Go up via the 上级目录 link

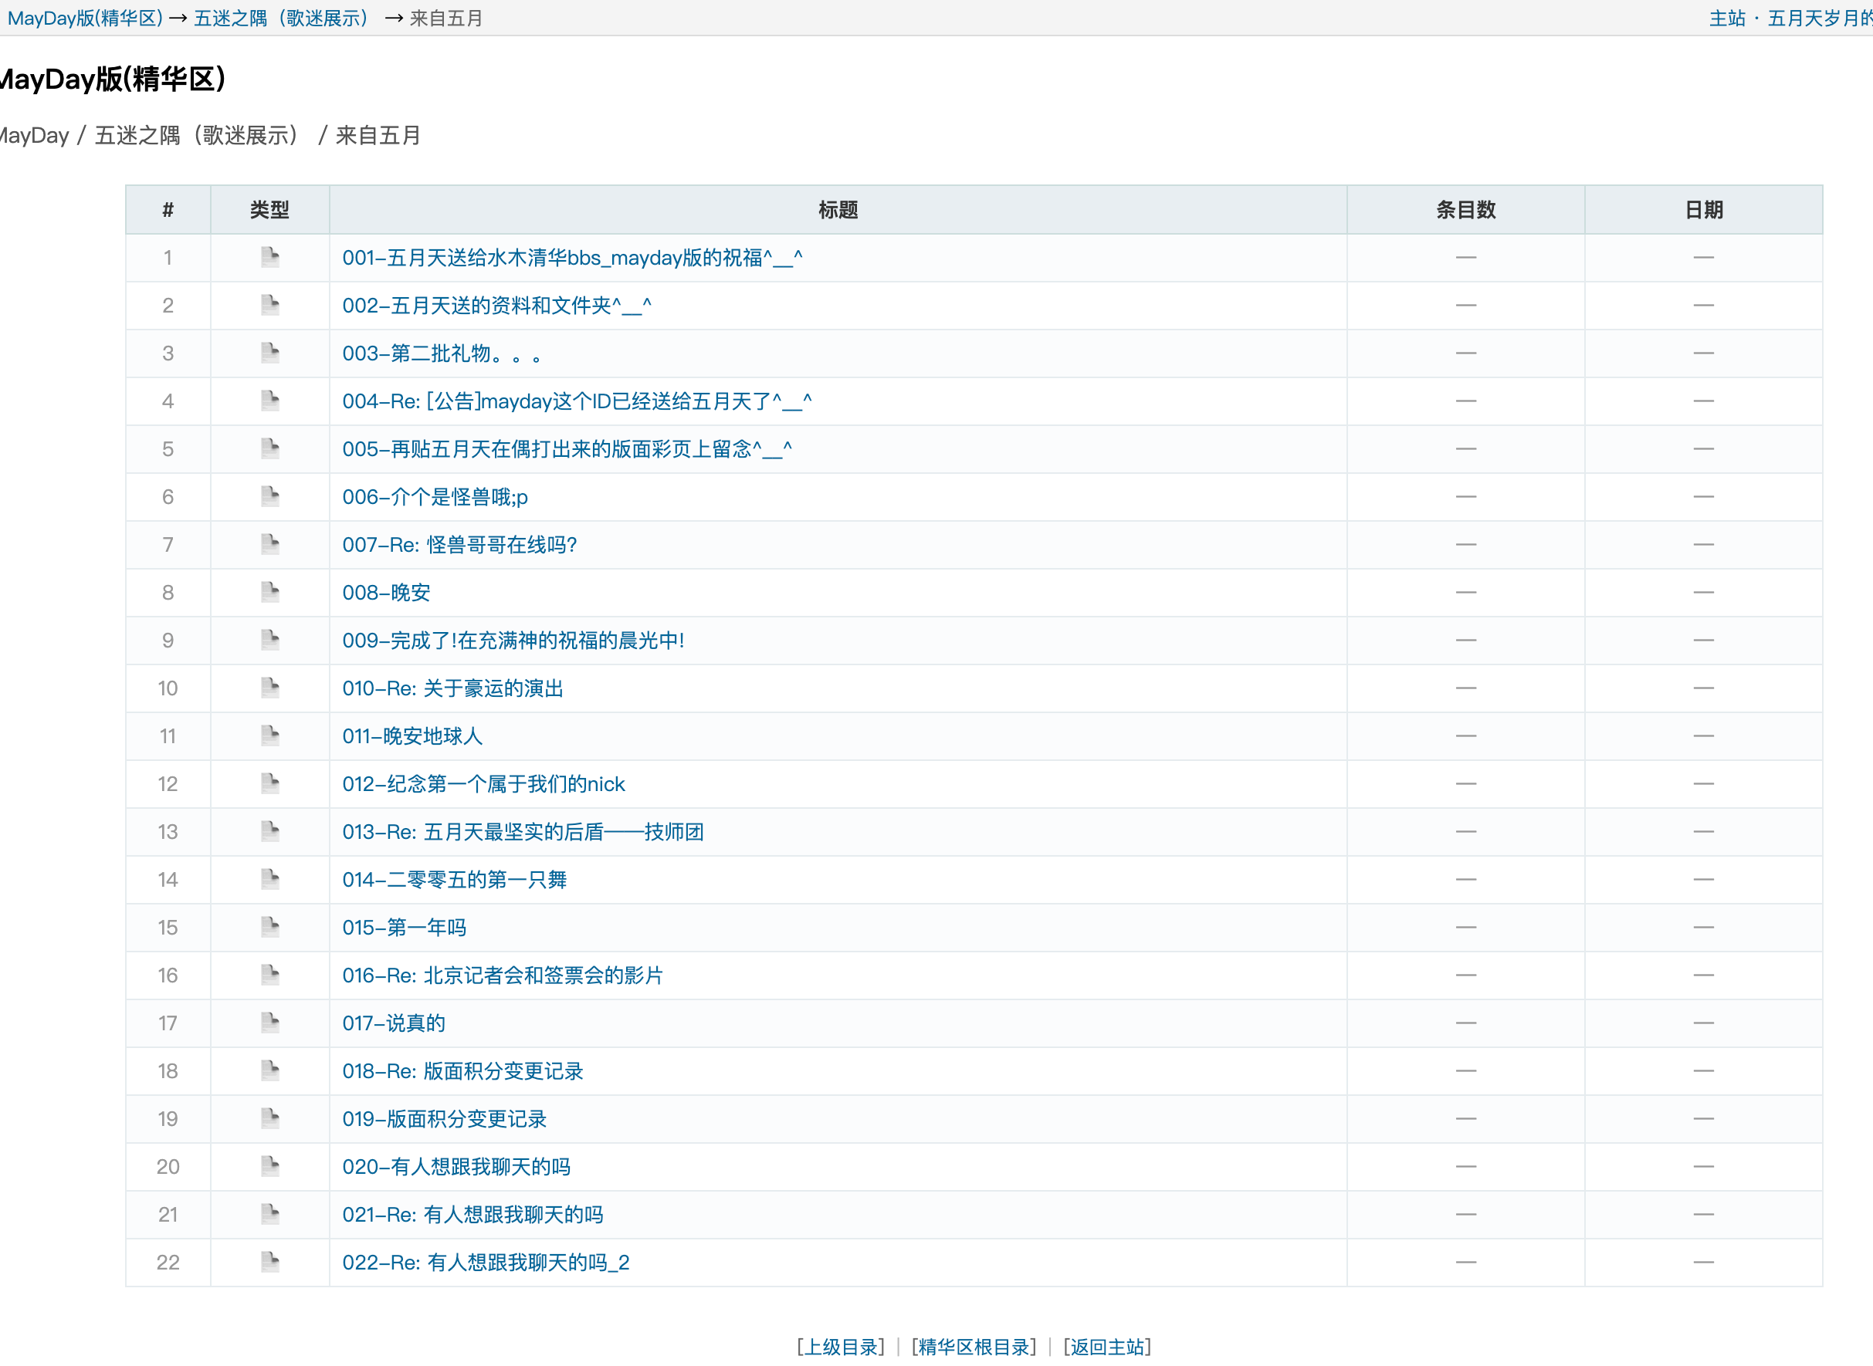(841, 1347)
